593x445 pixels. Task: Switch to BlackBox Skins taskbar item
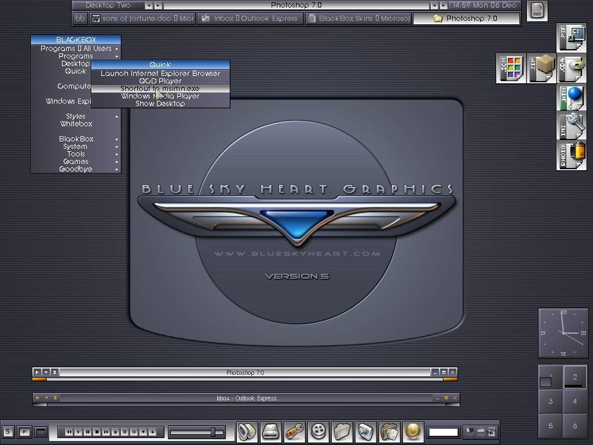(x=358, y=18)
